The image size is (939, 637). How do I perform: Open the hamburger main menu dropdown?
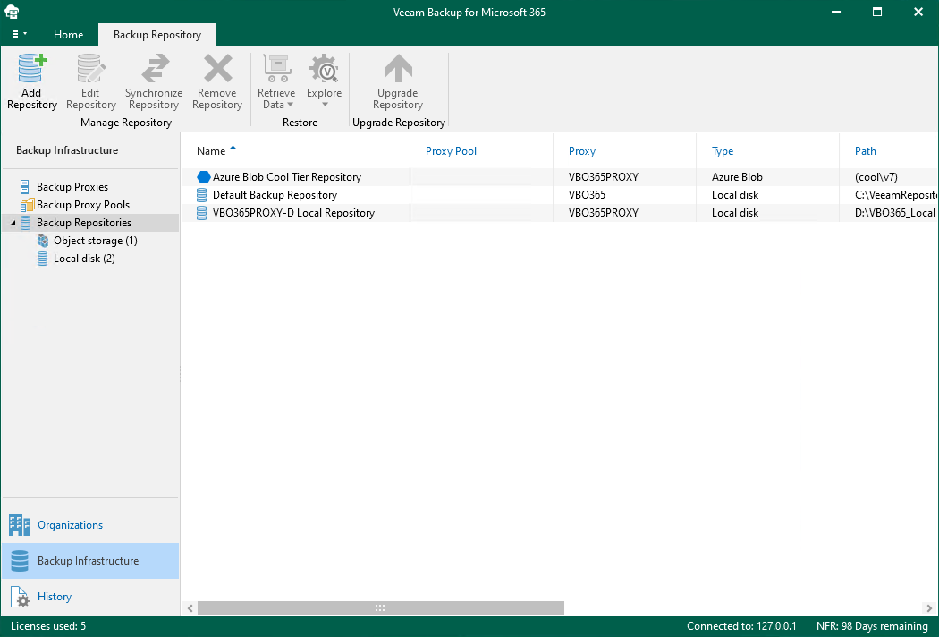coord(19,34)
